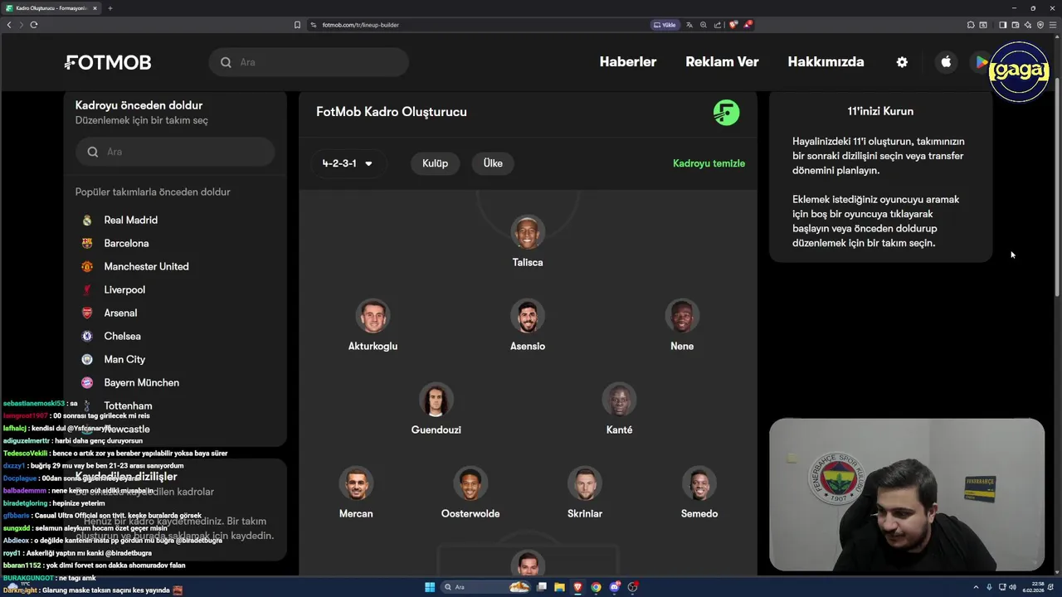Open Brave Leo AI sparkle icon
Screen dimensions: 1062x597
coord(1027,25)
